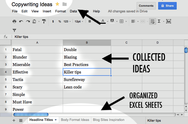Click the Undo arrow icon
Viewport: 188px width, 124px height.
tap(21, 21)
